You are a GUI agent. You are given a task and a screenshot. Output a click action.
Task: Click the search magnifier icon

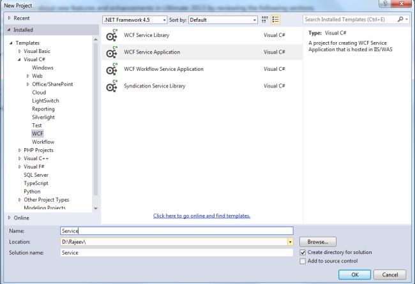(400, 19)
